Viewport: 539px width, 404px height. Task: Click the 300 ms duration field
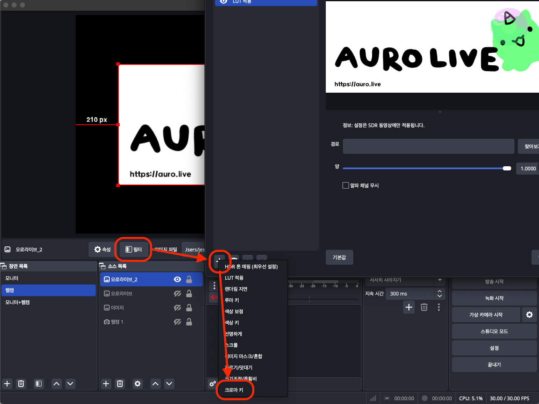click(410, 294)
